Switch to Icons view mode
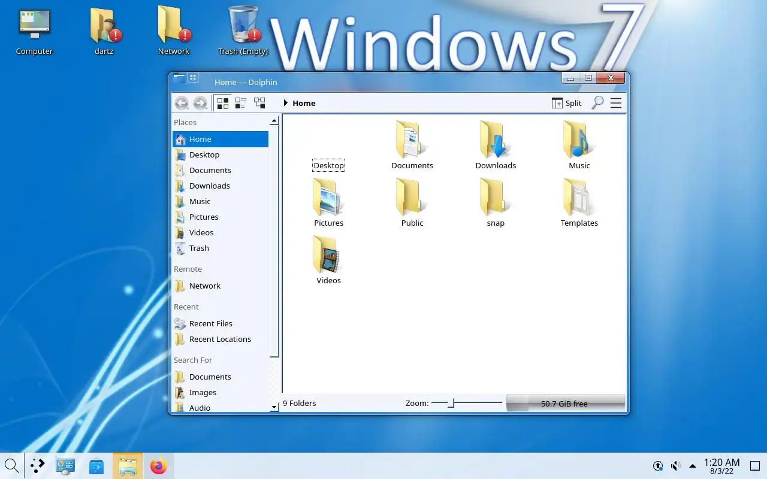This screenshot has height=479, width=767. [x=222, y=103]
